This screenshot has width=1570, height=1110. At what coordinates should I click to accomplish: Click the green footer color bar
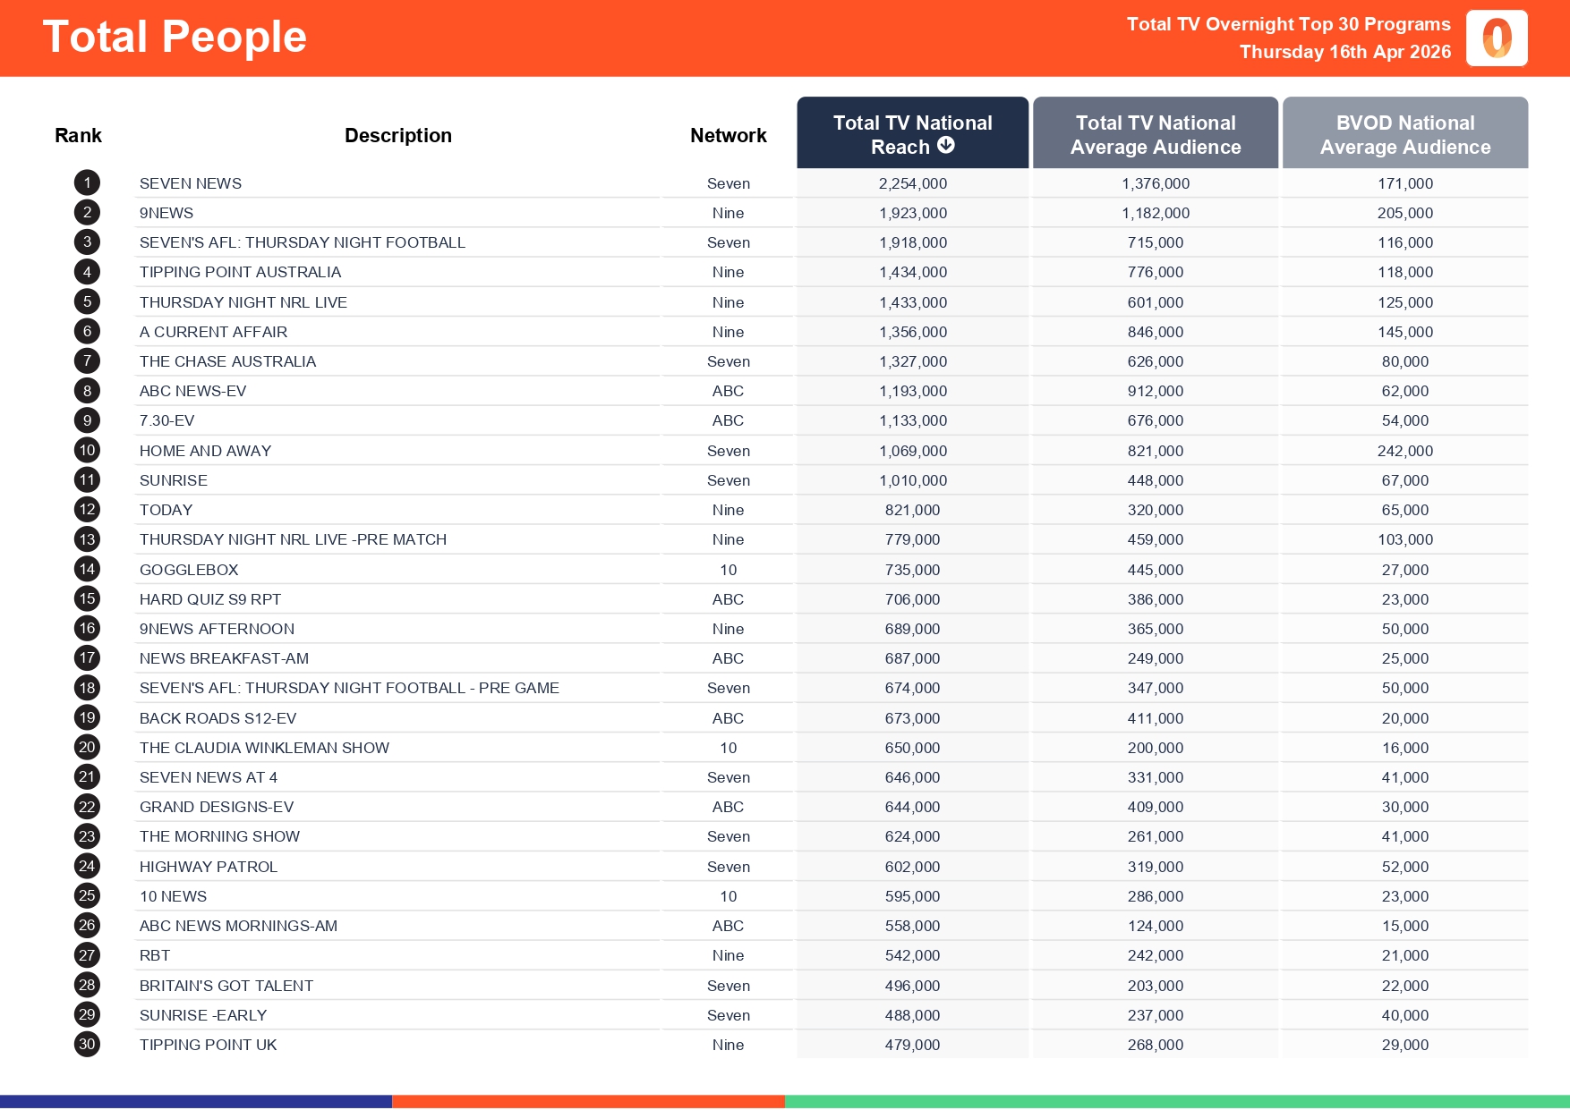1176,1102
